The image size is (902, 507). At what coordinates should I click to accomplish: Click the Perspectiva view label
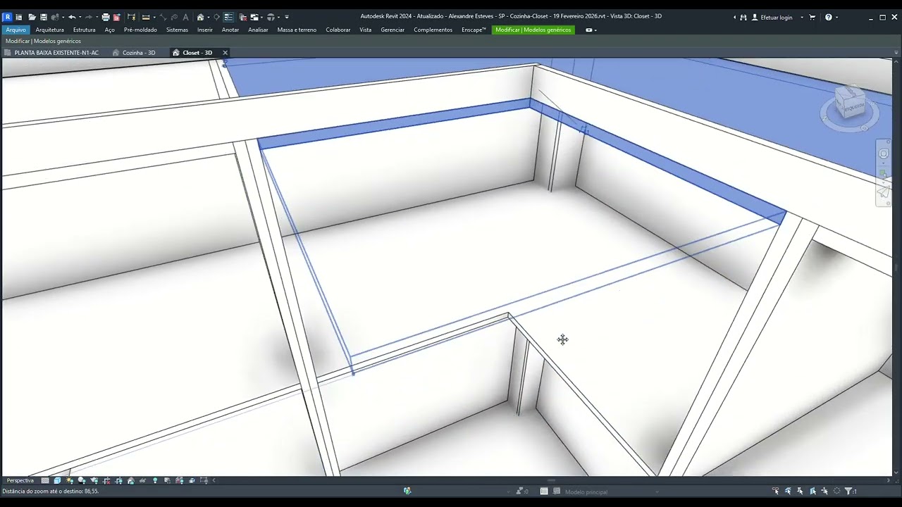(20, 480)
